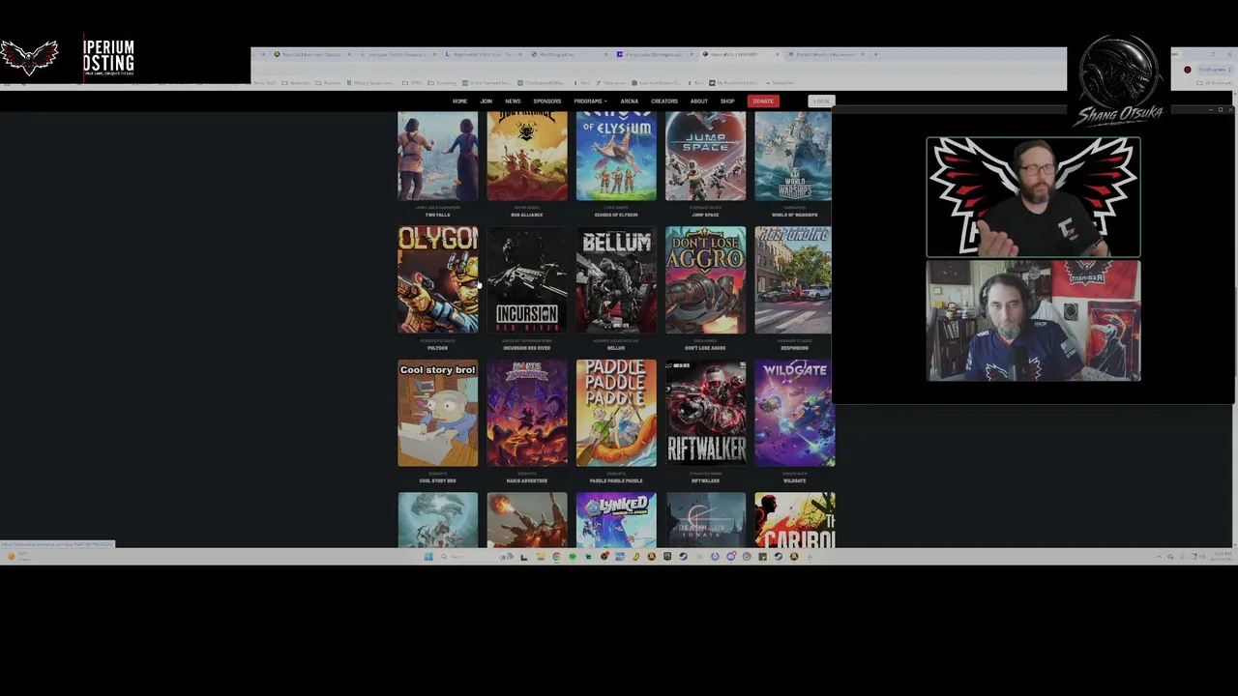
Task: Select the Riftwalker game cover
Action: click(705, 413)
